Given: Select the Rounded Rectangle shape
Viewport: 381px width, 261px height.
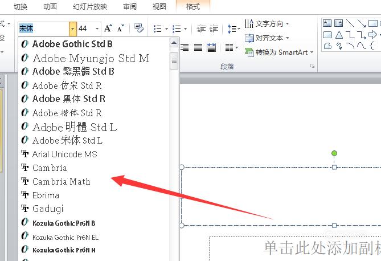Looking at the screenshot, I should [327, 35].
